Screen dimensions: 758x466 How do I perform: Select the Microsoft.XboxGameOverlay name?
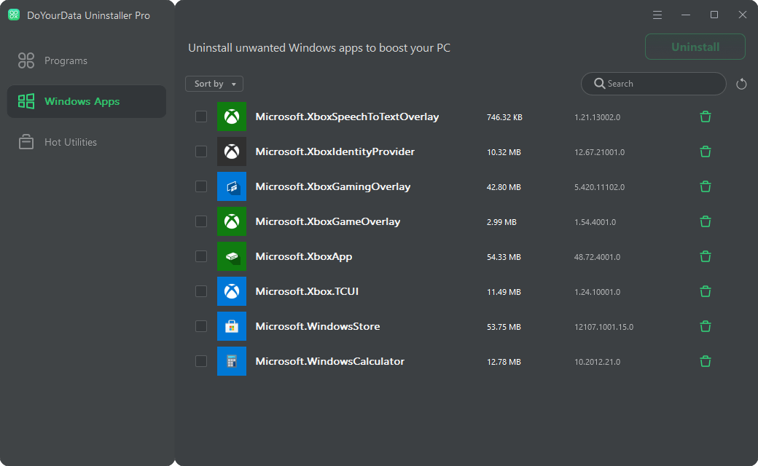pos(328,221)
